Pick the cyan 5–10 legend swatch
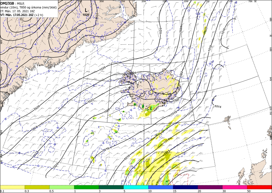Viewport: 272px width, 193px height. 136,187
